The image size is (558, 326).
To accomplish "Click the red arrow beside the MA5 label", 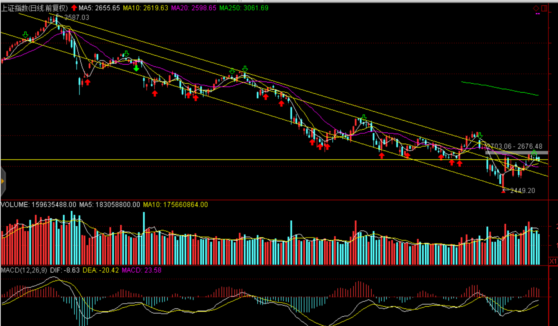I will click(x=74, y=8).
